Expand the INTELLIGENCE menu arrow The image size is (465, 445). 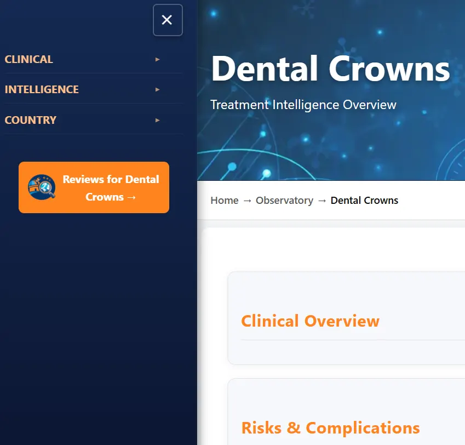(x=158, y=89)
